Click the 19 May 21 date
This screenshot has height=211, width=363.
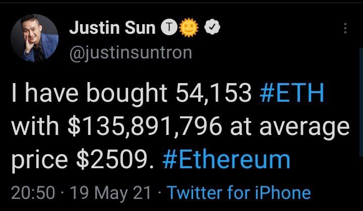click(x=110, y=193)
